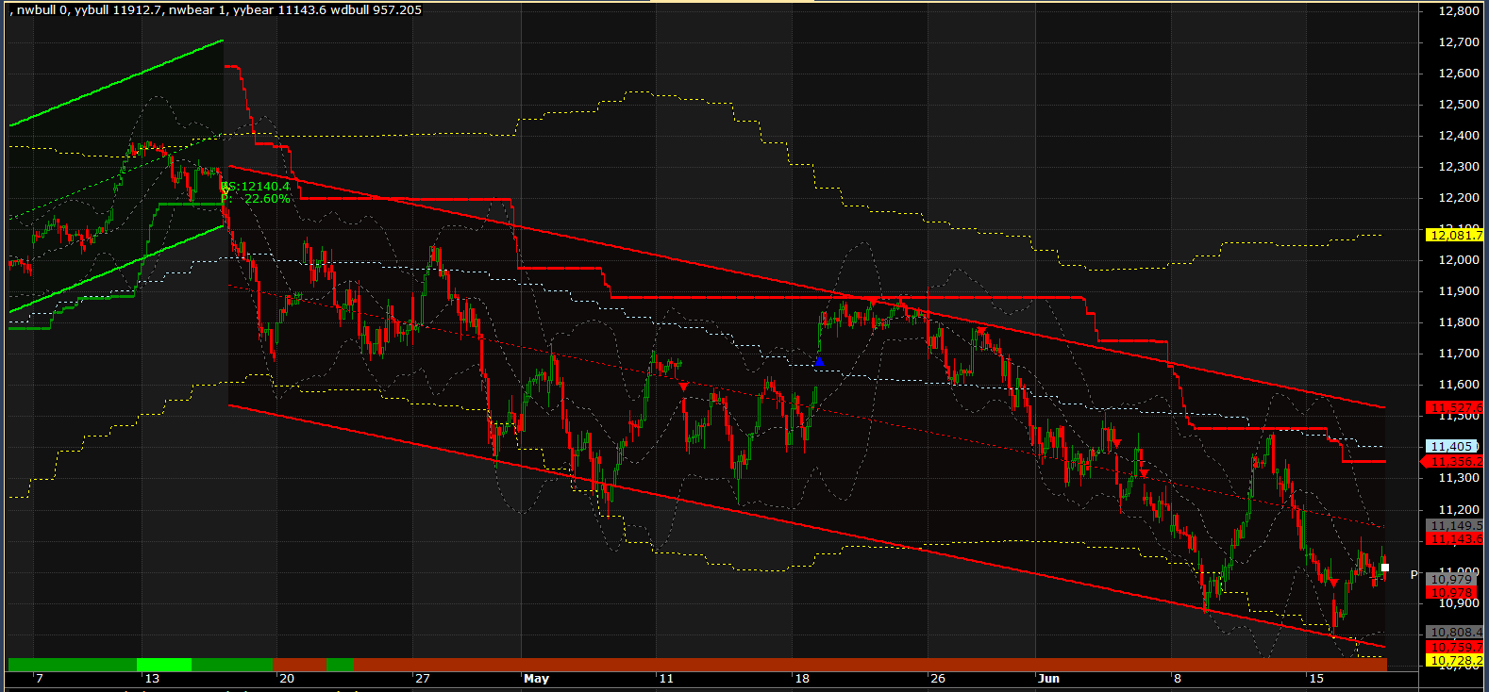Click the gray 11,149.5 price label
Screen dimensions: 1489x692
(1454, 525)
